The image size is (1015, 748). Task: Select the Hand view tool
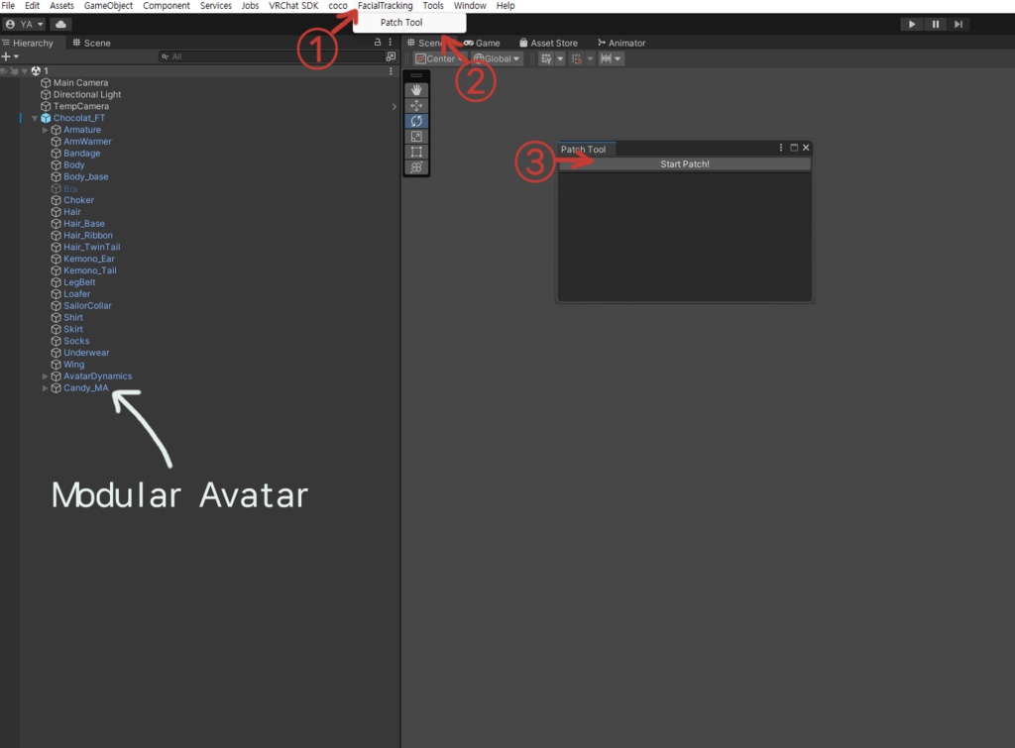point(416,90)
